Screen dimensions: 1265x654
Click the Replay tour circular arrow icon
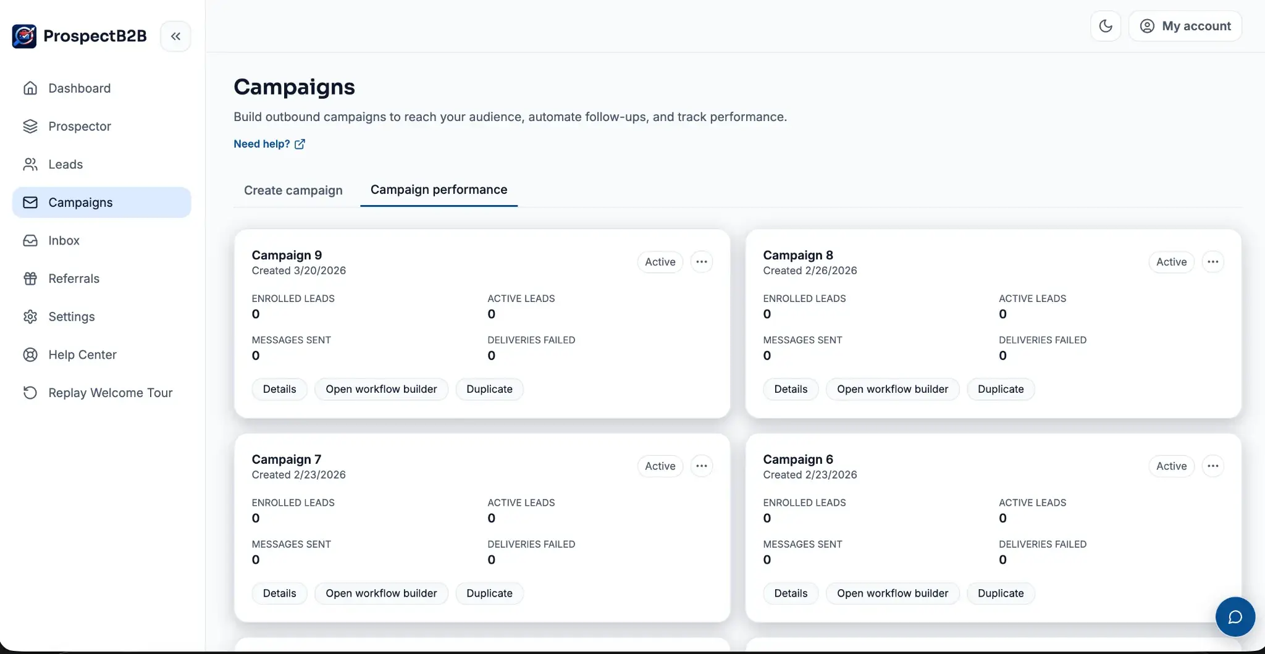30,393
